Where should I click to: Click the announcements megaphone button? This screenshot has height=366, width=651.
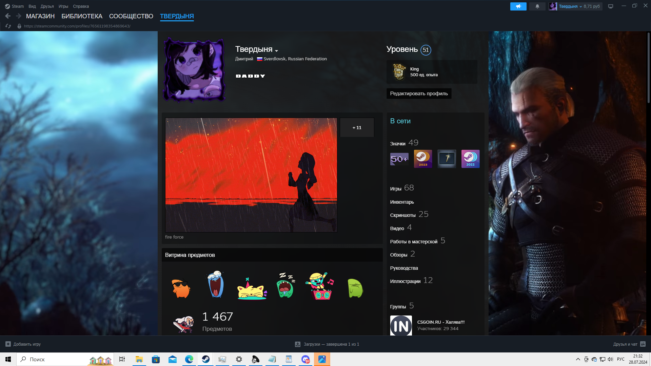(518, 6)
